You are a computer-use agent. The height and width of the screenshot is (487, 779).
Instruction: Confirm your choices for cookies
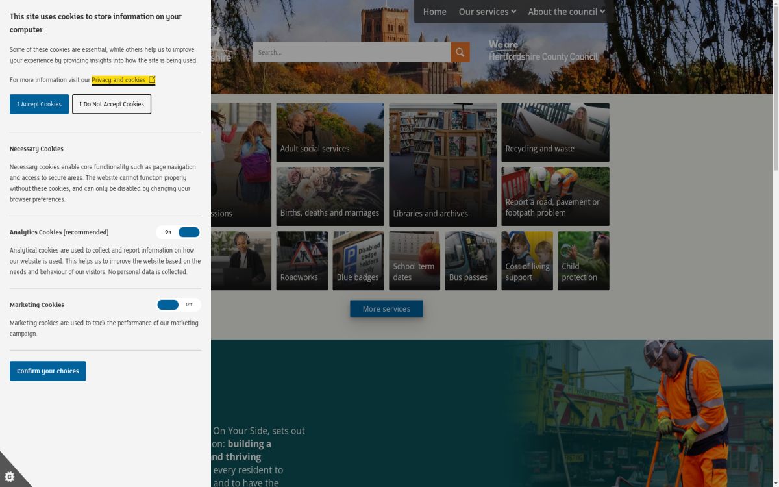[47, 371]
